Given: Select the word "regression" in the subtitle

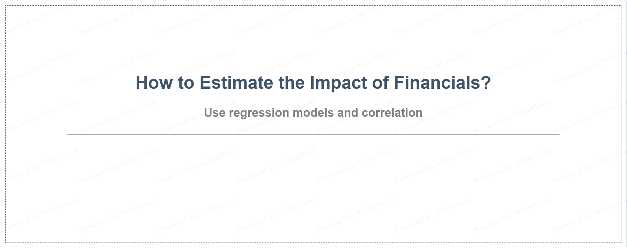Looking at the screenshot, I should click(x=259, y=113).
